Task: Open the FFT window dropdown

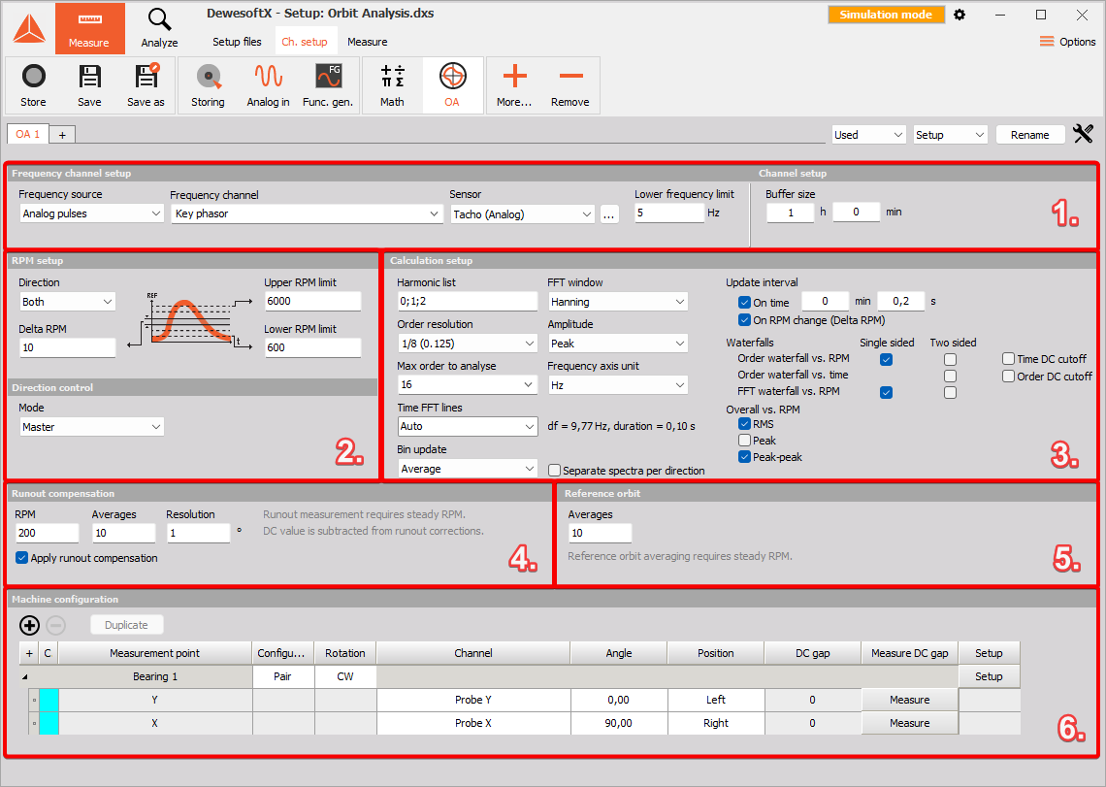Action: (618, 302)
